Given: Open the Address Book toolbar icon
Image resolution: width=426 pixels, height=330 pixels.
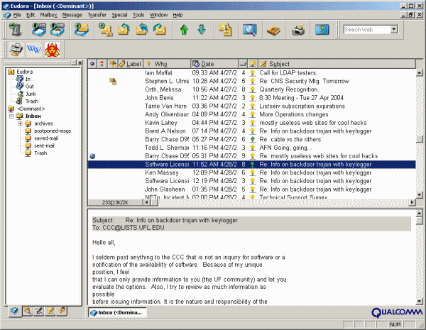Looking at the screenshot, I should pyautogui.click(x=273, y=30).
